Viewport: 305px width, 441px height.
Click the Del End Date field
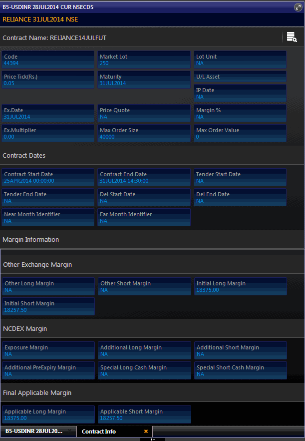pyautogui.click(x=240, y=197)
